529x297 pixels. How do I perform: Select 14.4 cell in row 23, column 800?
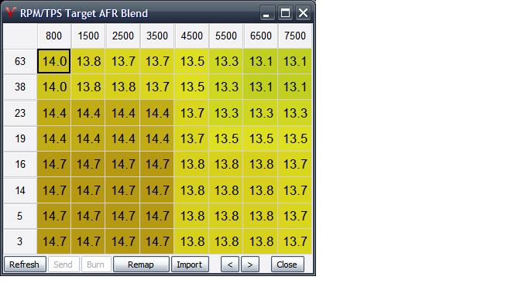point(54,113)
